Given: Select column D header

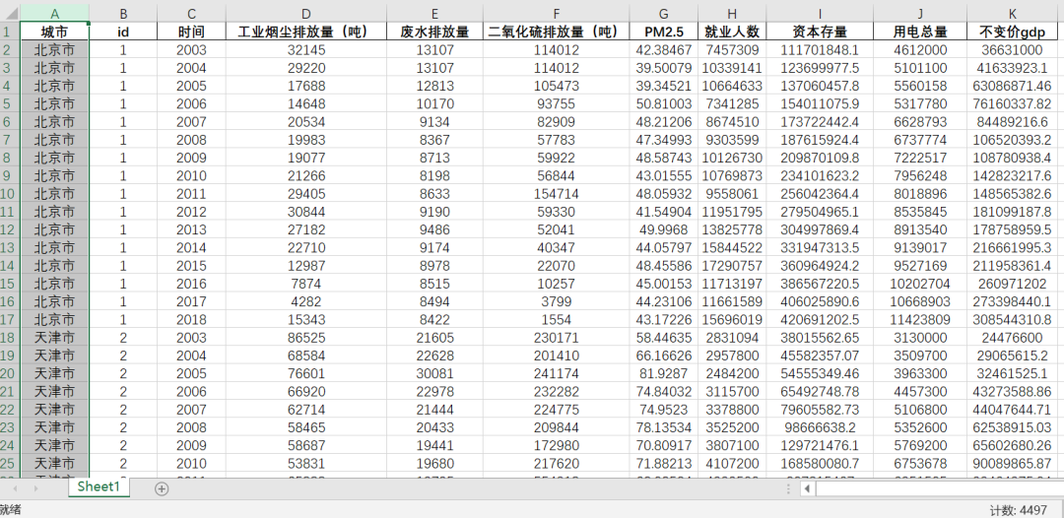Looking at the screenshot, I should pyautogui.click(x=306, y=14).
